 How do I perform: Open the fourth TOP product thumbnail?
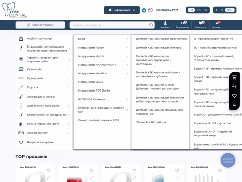158,178
